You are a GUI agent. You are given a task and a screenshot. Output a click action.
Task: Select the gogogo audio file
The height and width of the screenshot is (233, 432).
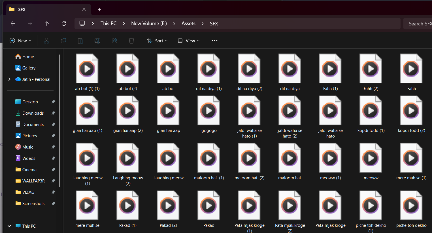(x=209, y=114)
